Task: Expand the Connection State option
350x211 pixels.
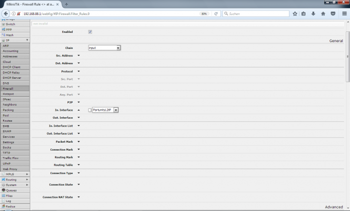Action: pyautogui.click(x=78, y=185)
